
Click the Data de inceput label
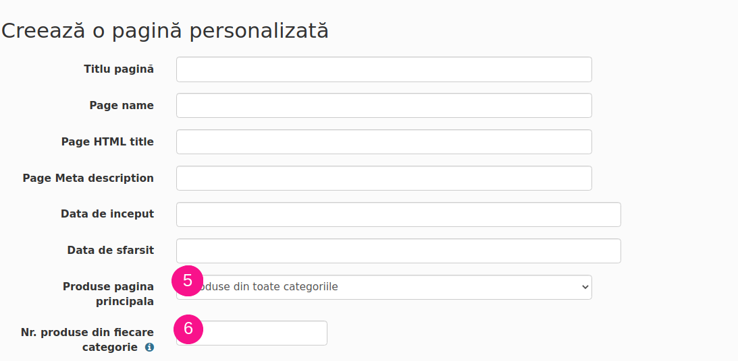(x=107, y=214)
